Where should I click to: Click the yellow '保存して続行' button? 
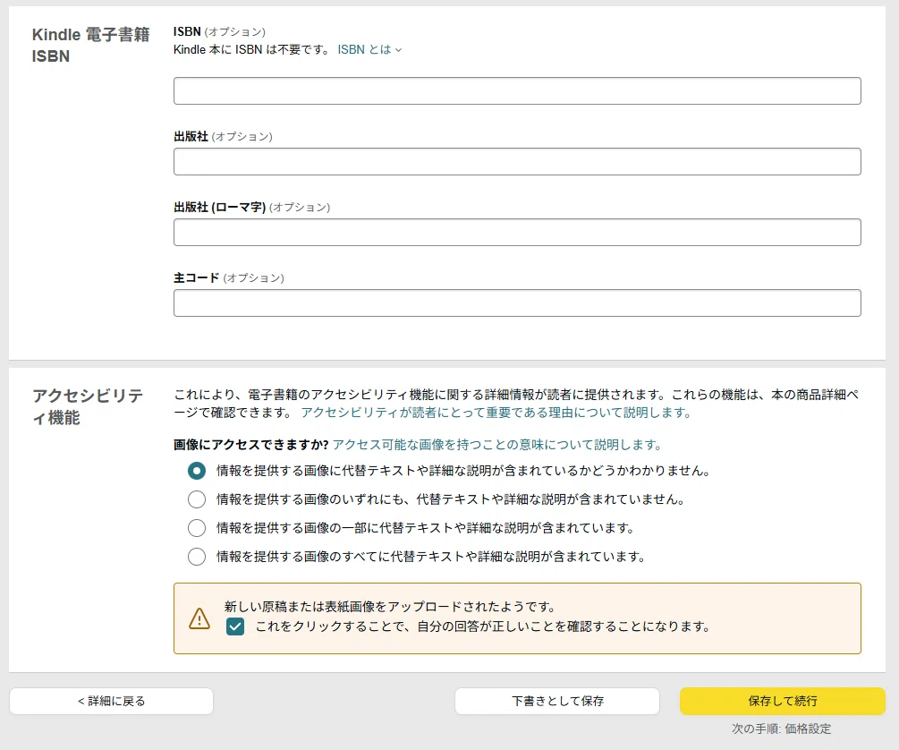pyautogui.click(x=783, y=702)
